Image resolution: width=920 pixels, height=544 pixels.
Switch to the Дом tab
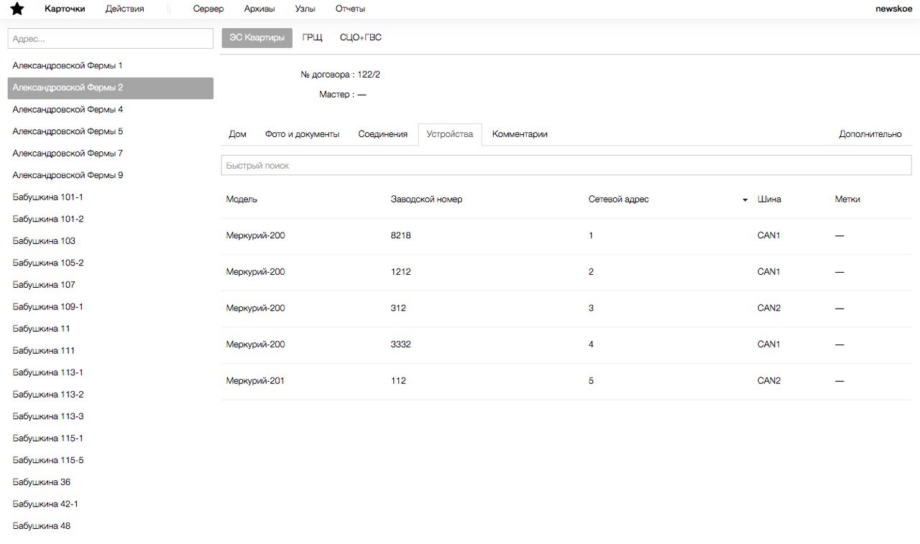(237, 134)
